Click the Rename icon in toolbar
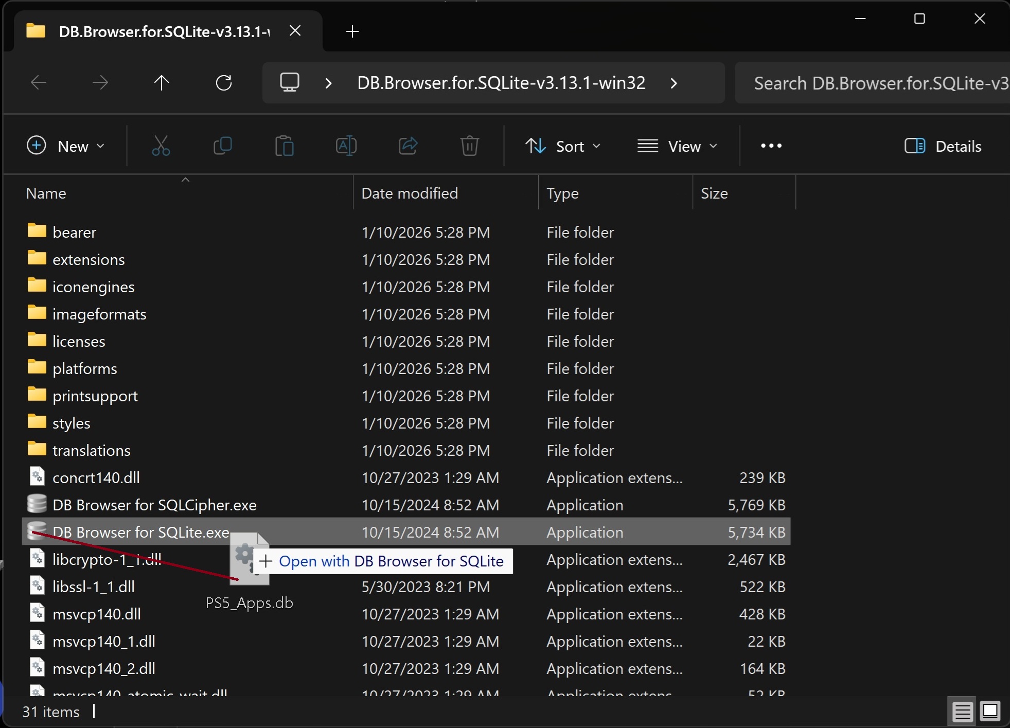 point(346,146)
